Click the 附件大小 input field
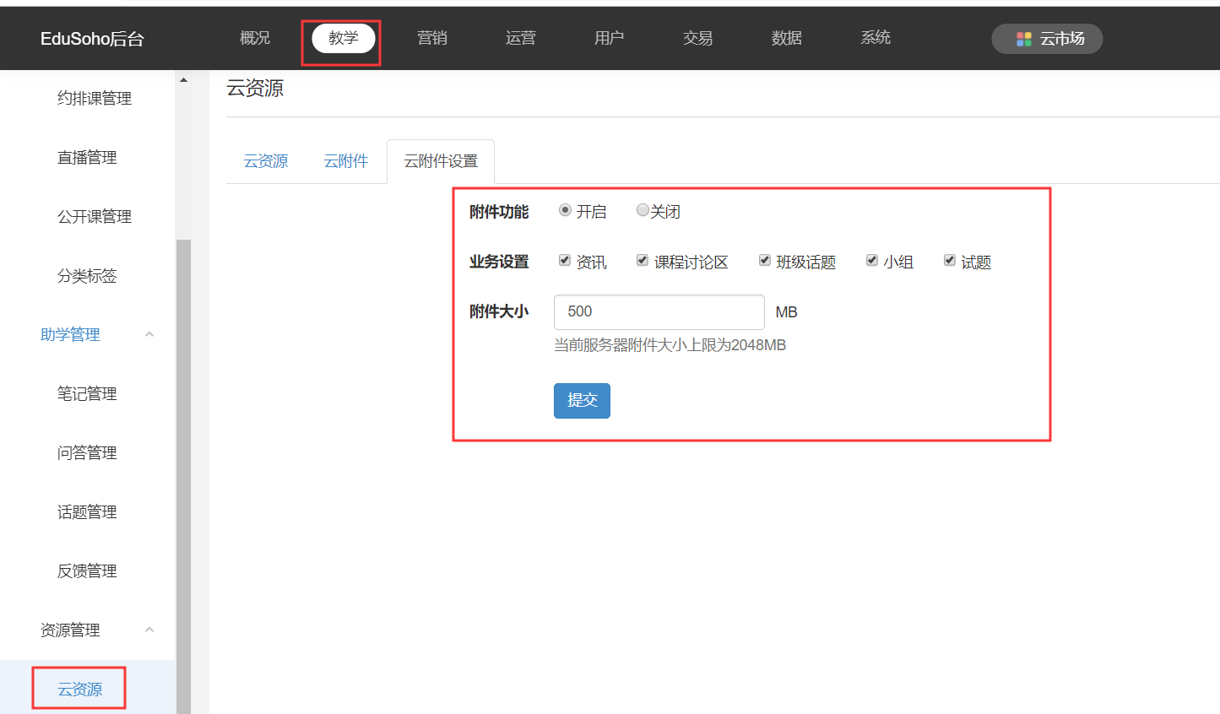Viewport: 1220px width, 714px height. tap(659, 312)
